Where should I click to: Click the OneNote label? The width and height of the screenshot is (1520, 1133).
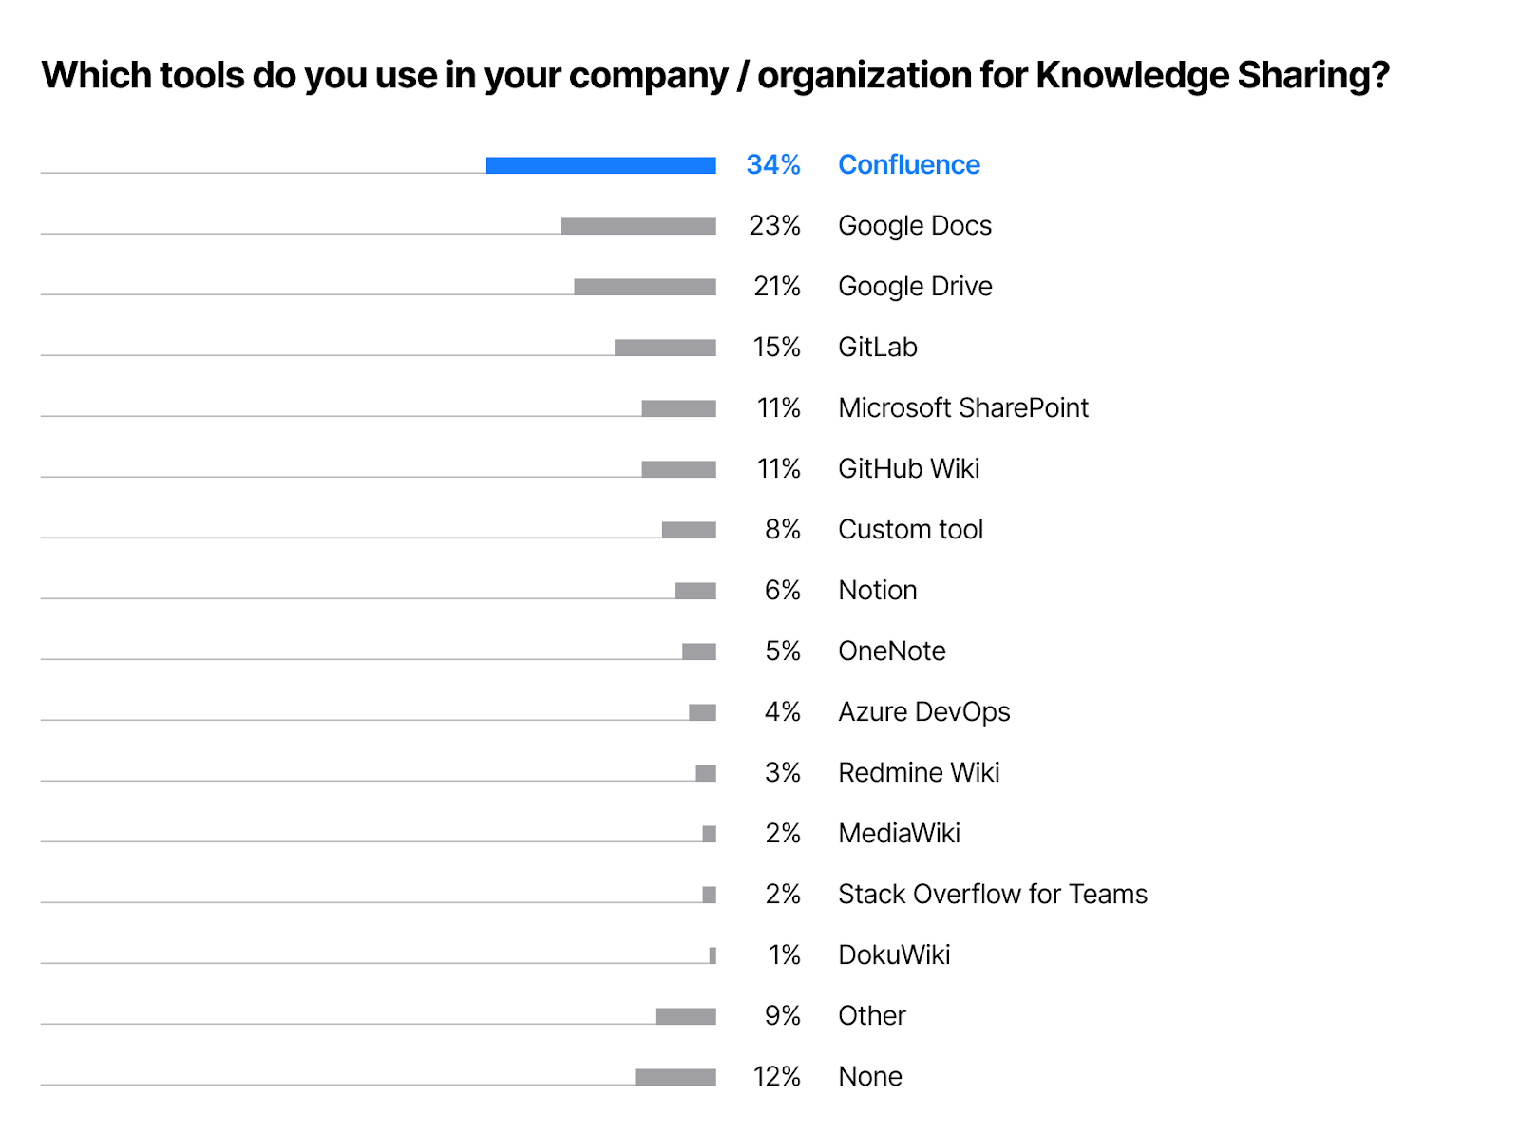click(892, 651)
